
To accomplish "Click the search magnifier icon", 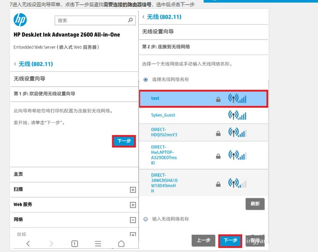I will point(130,20).
